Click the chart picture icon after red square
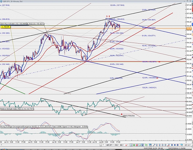Screen dimensions: 193x150 (x=140, y=145)
